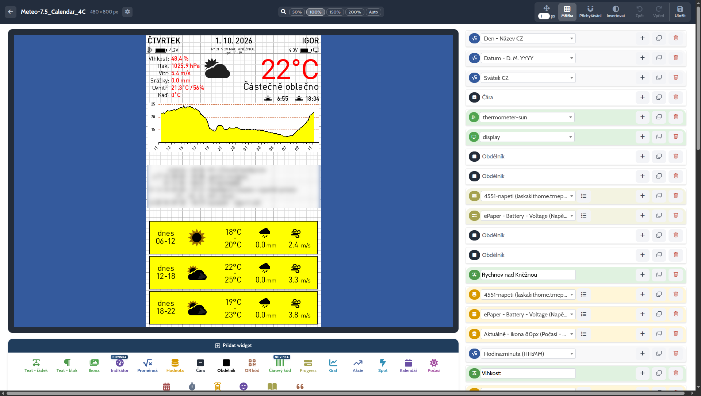The image size is (701, 396).
Task: Click the horizontal scrollbar at the bottom
Action: point(345,393)
